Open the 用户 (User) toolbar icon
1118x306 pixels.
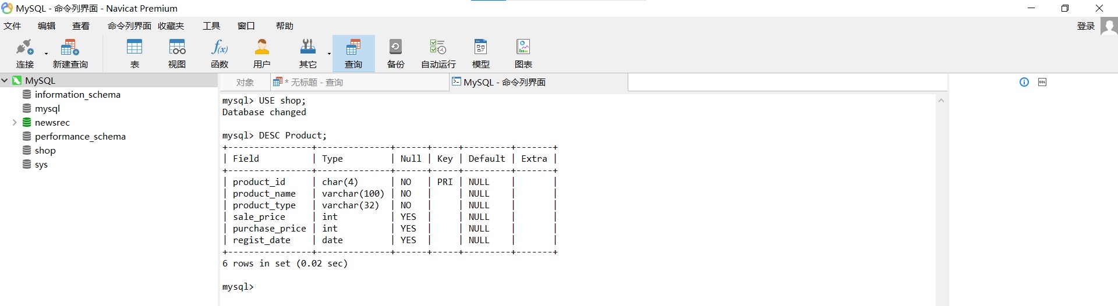(262, 54)
